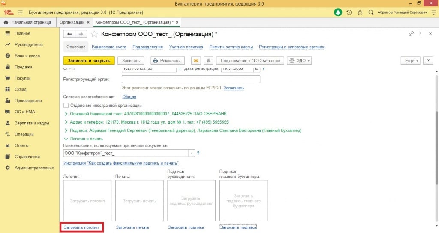Screen dimensions: 439x233
Task: Enable 'Отделение иностранной организации' checkbox
Action: click(66, 105)
